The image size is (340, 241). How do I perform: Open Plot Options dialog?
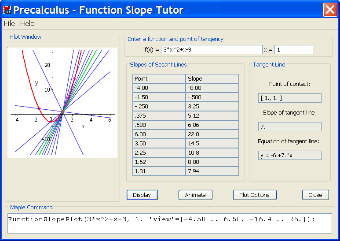tap(254, 195)
